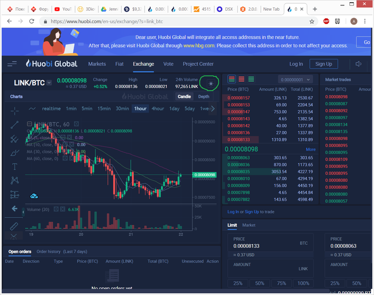Viewport: 374px width, 295px height.
Task: Show both bids and asks order book view
Action: 231,79
